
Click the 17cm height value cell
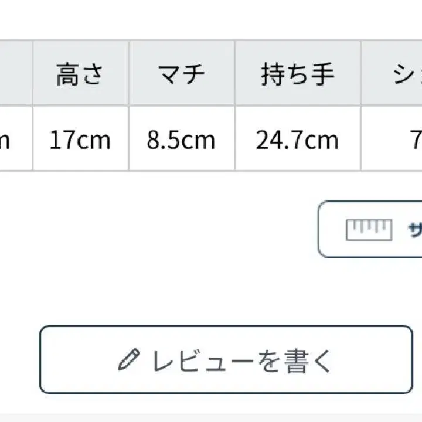coord(80,140)
